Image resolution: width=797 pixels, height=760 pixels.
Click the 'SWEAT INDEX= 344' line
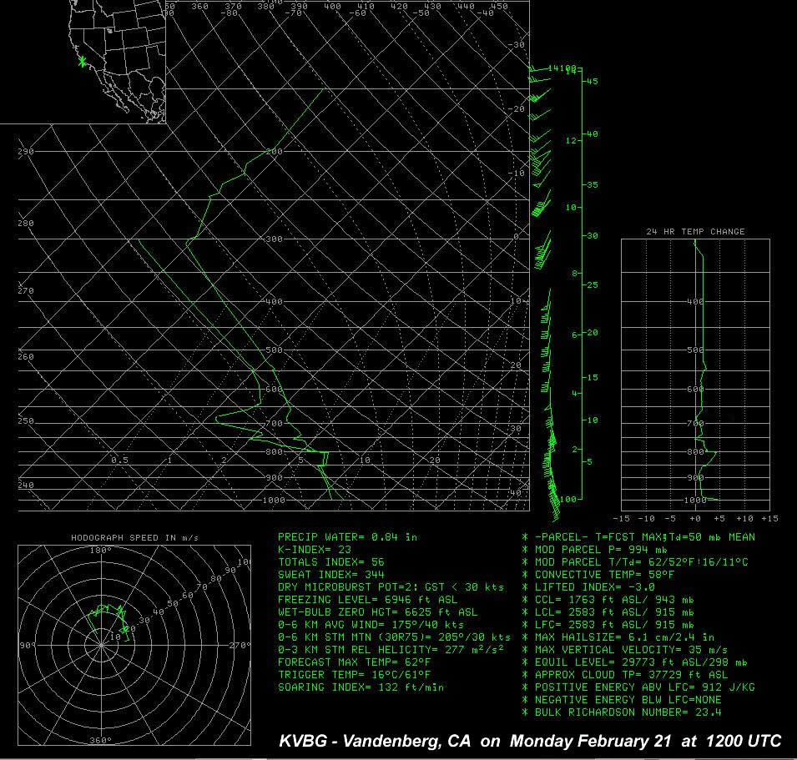click(x=330, y=575)
